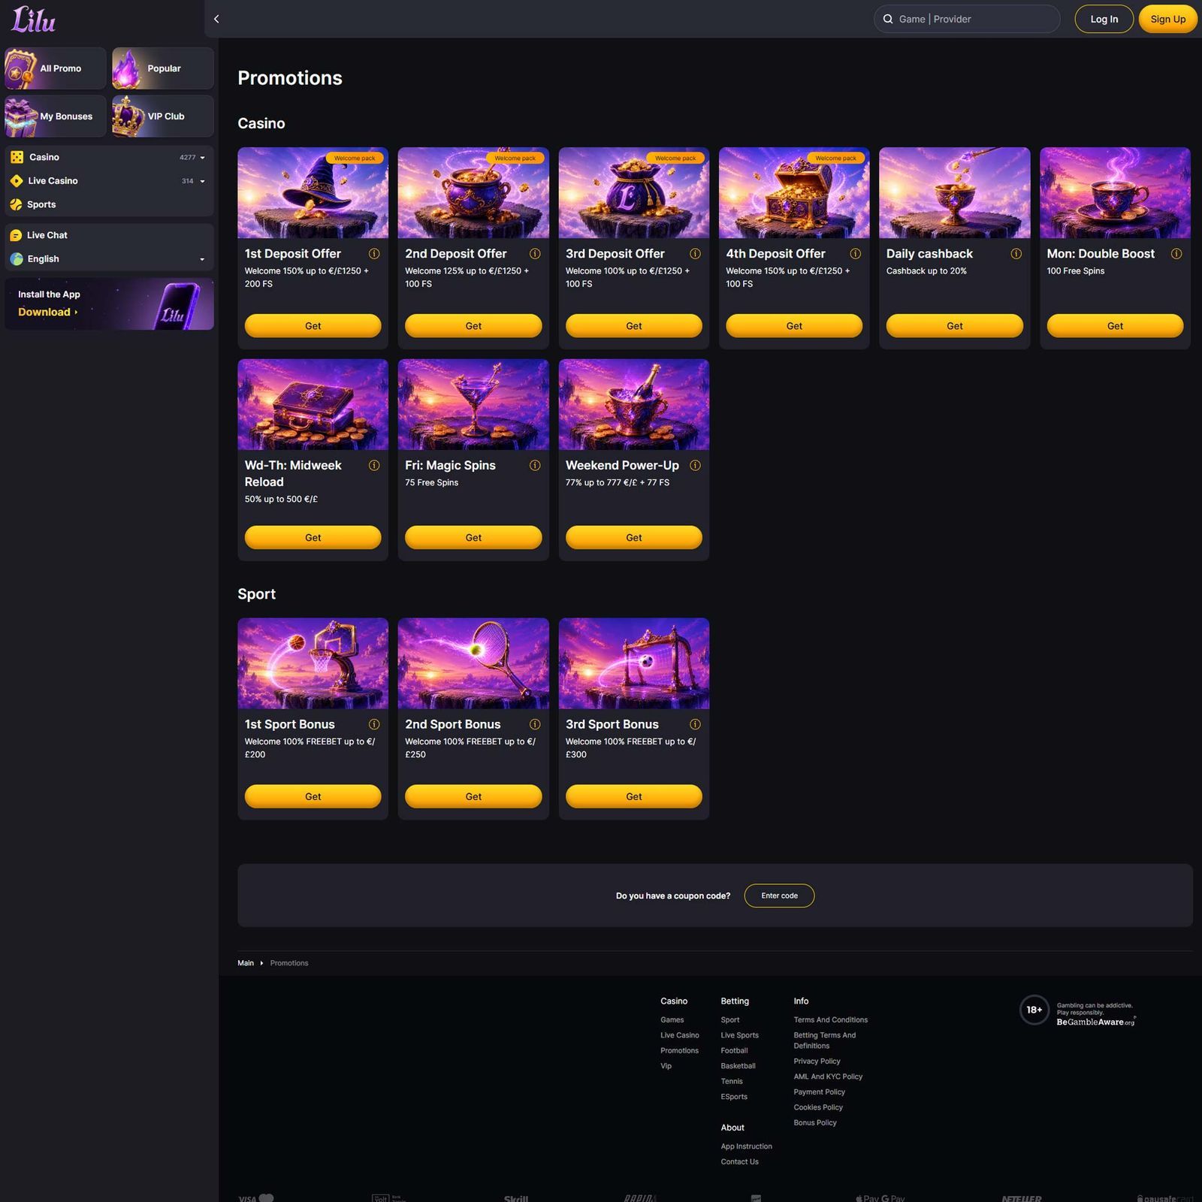Open info for Mon: Double Boost

tap(1176, 254)
